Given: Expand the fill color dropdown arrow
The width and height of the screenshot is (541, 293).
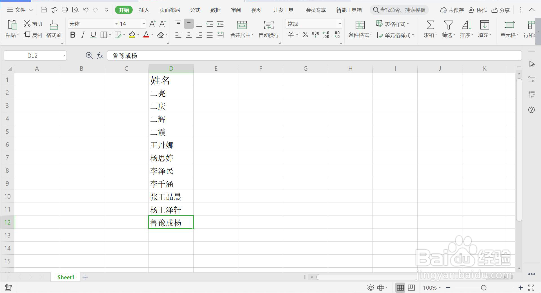Looking at the screenshot, I should (138, 35).
